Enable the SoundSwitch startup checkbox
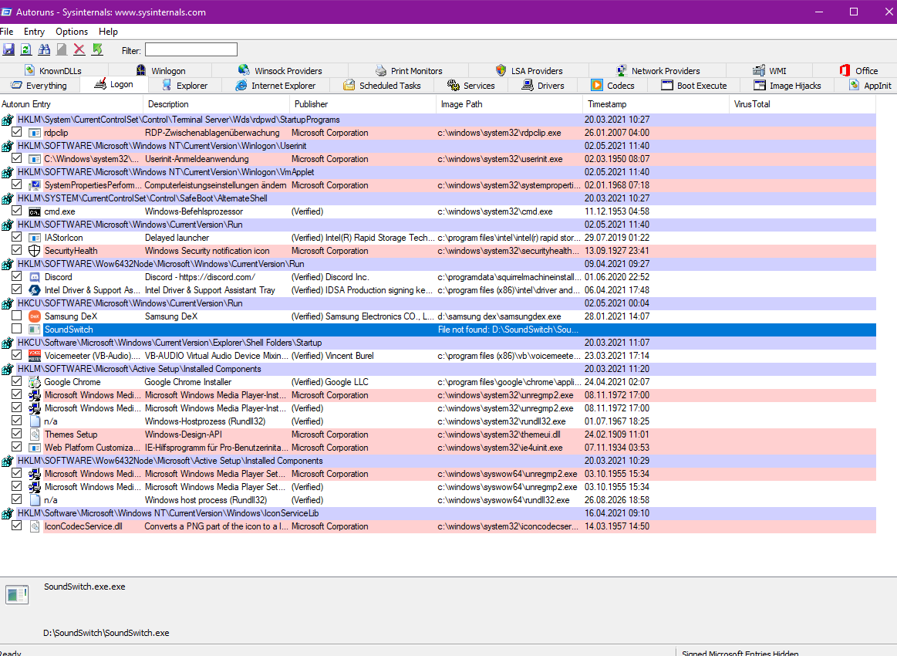This screenshot has width=897, height=656. [x=17, y=329]
